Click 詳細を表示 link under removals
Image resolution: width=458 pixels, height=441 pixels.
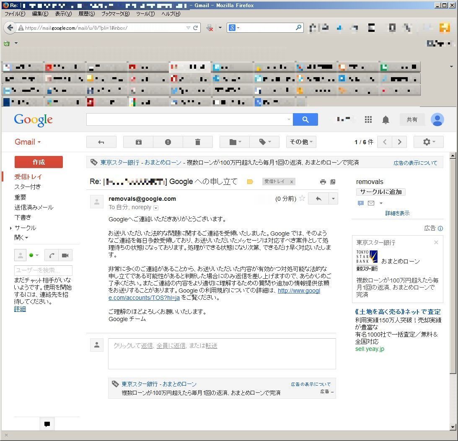[397, 213]
